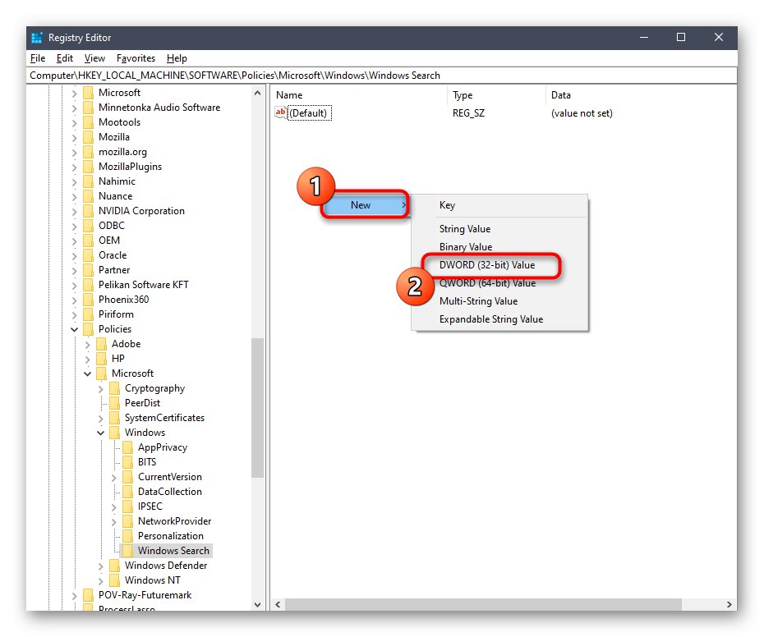Select the New context menu item
764x637 pixels.
click(366, 205)
